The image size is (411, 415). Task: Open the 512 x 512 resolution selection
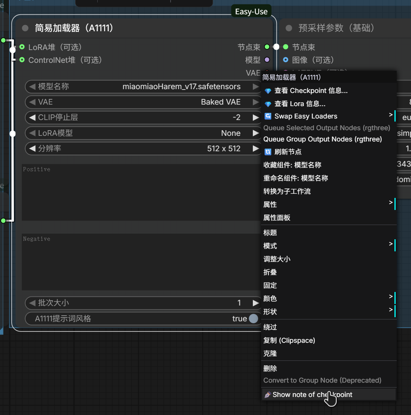(x=224, y=149)
